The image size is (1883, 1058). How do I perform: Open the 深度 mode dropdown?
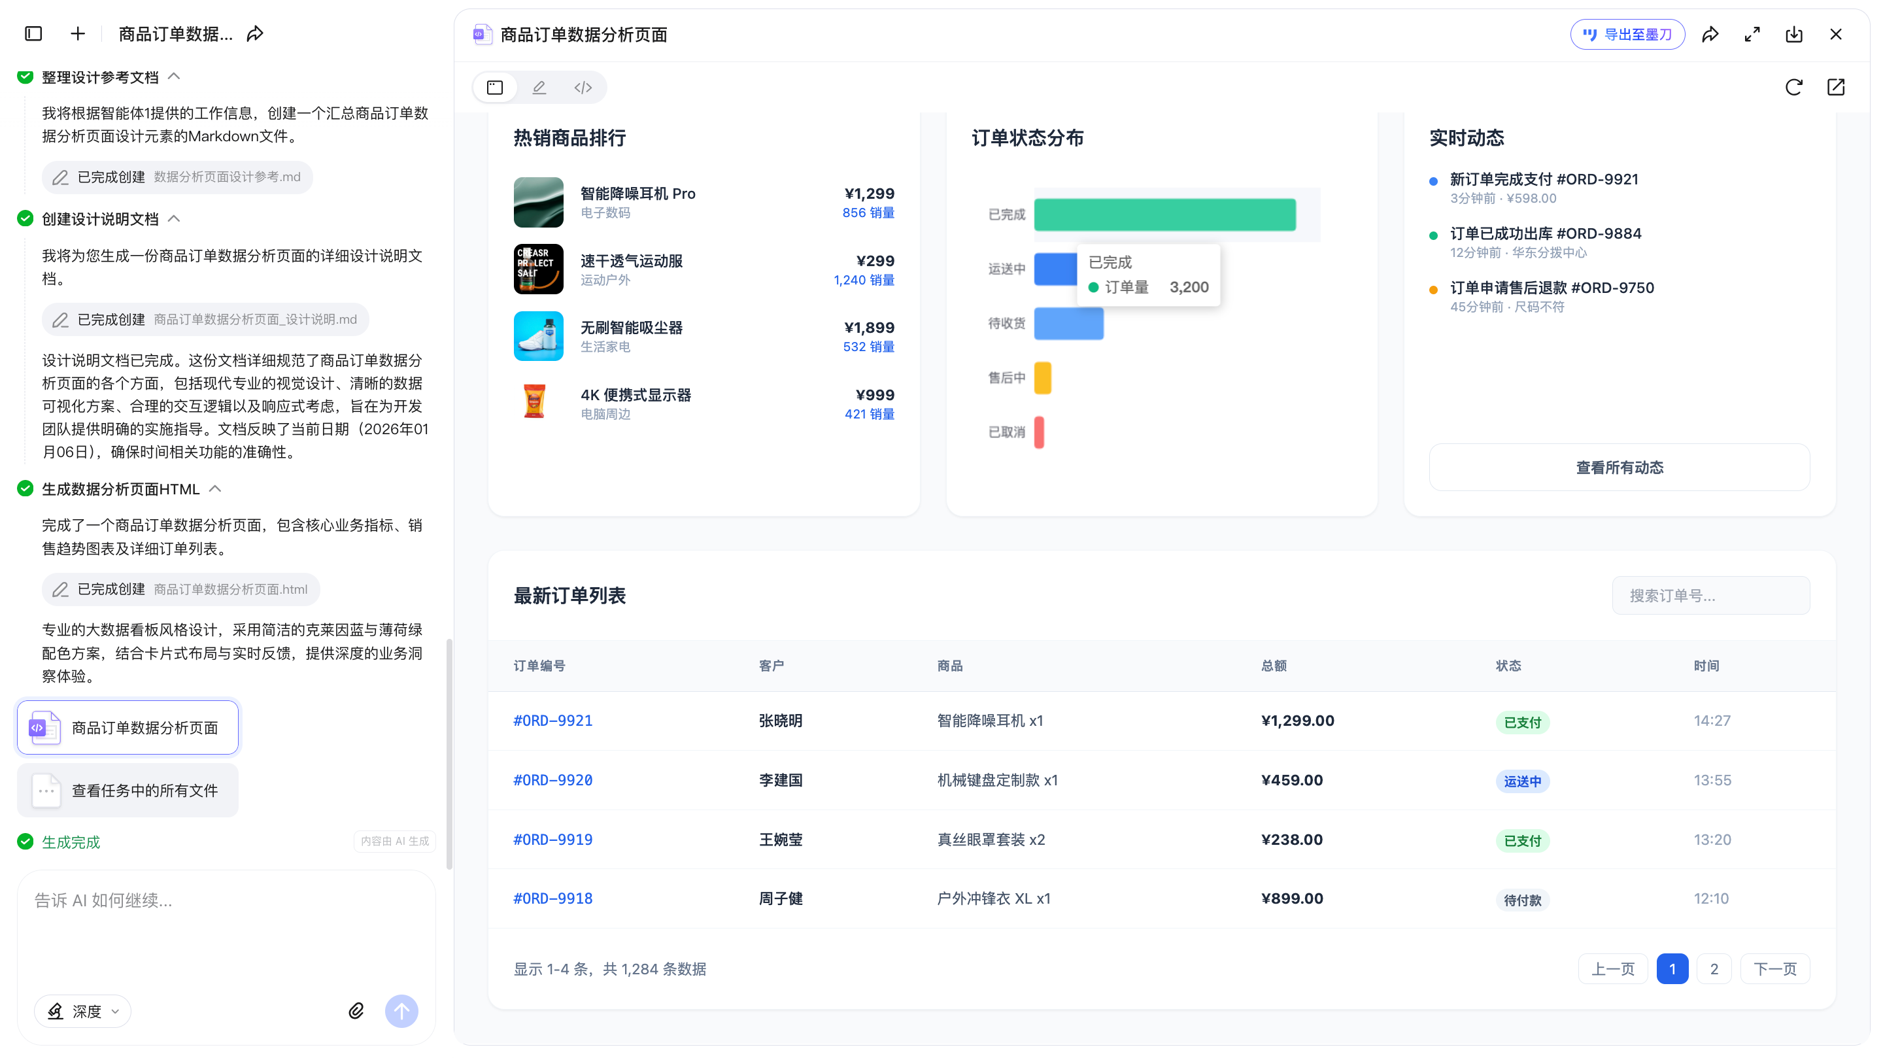coord(83,1010)
